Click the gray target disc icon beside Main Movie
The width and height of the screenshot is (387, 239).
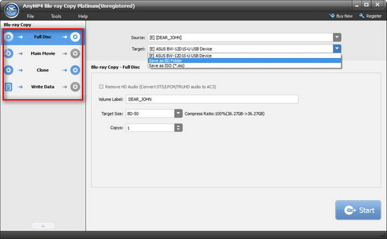click(75, 53)
